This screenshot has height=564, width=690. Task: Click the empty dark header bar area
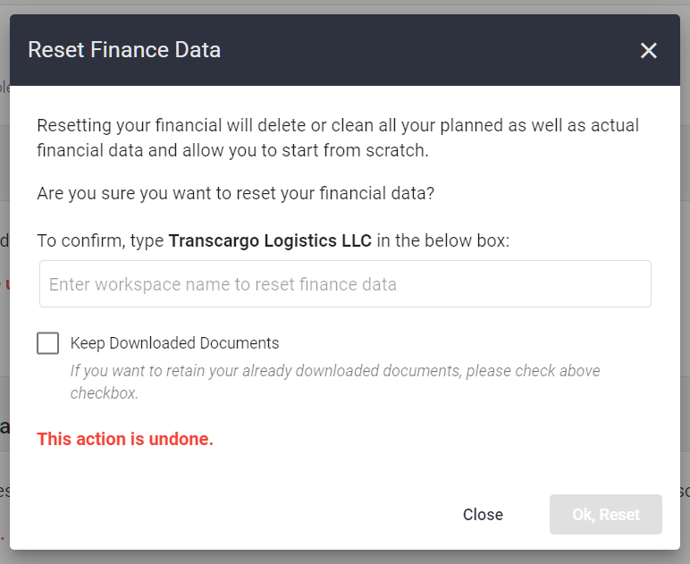coord(429,50)
